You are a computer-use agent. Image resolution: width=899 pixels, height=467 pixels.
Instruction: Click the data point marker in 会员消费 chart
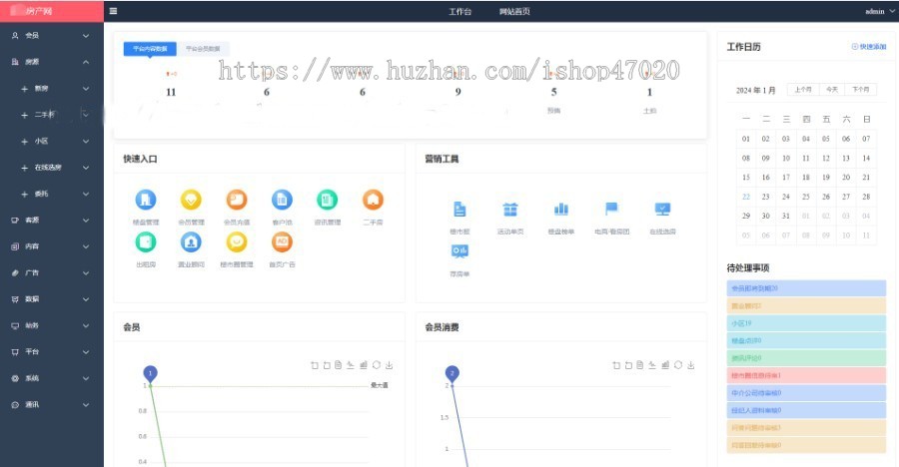[x=451, y=373]
